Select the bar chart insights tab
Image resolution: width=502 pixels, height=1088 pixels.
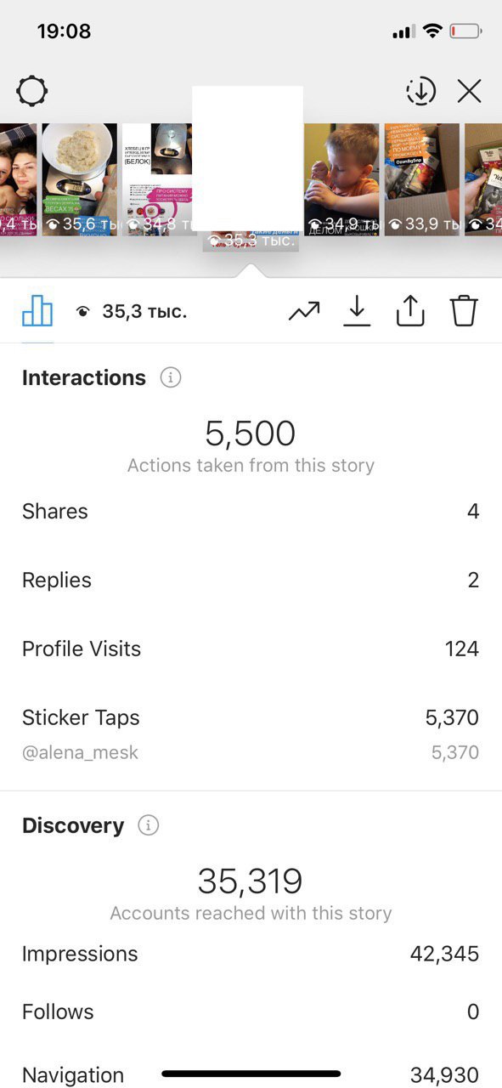tap(37, 312)
